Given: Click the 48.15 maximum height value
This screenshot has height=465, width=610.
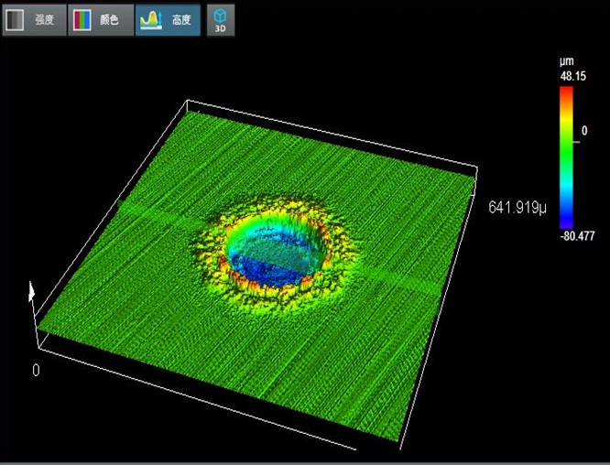Looking at the screenshot, I should point(572,79).
